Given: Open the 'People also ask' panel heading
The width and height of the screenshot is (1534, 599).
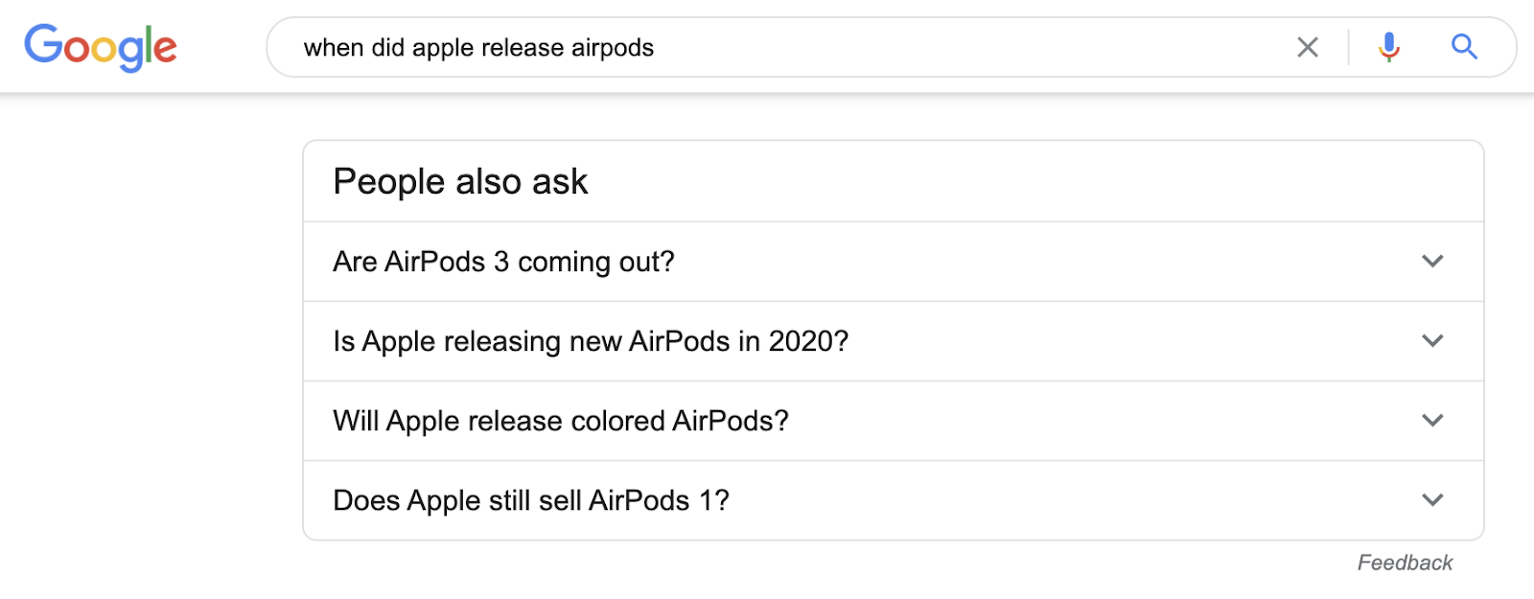Looking at the screenshot, I should (x=461, y=180).
